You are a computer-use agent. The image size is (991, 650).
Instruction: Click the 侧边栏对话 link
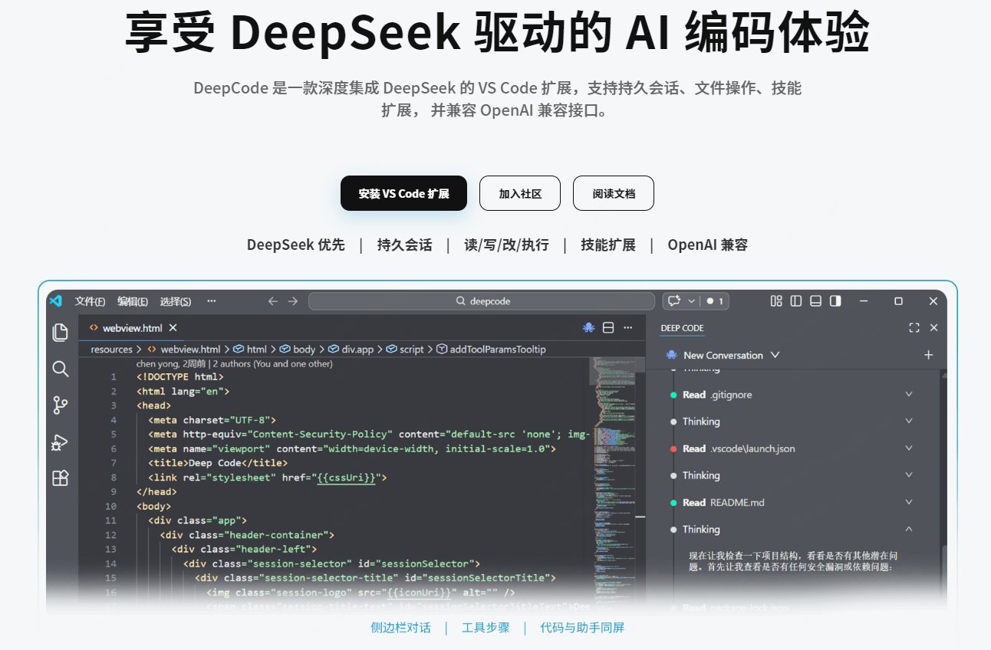(400, 628)
